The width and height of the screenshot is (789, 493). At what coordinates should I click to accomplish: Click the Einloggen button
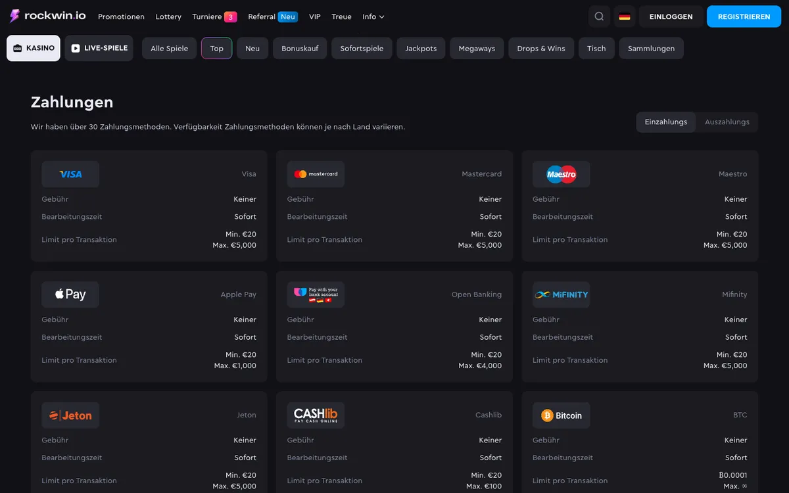pos(671,16)
